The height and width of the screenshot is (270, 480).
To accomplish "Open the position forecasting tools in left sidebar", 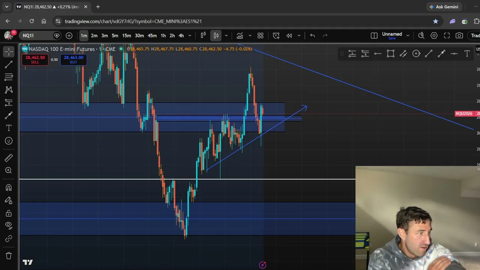I will [x=9, y=102].
